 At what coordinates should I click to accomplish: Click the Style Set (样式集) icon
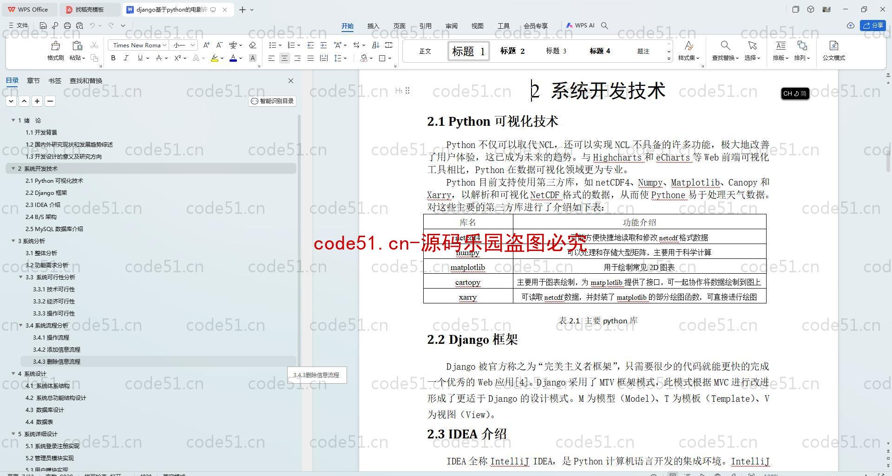[x=689, y=45]
